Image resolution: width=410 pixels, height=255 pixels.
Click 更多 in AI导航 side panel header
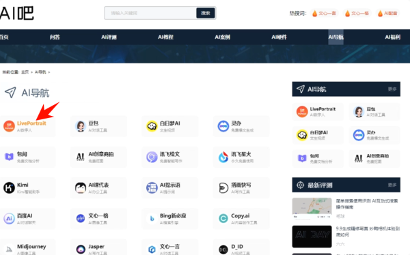[392, 89]
